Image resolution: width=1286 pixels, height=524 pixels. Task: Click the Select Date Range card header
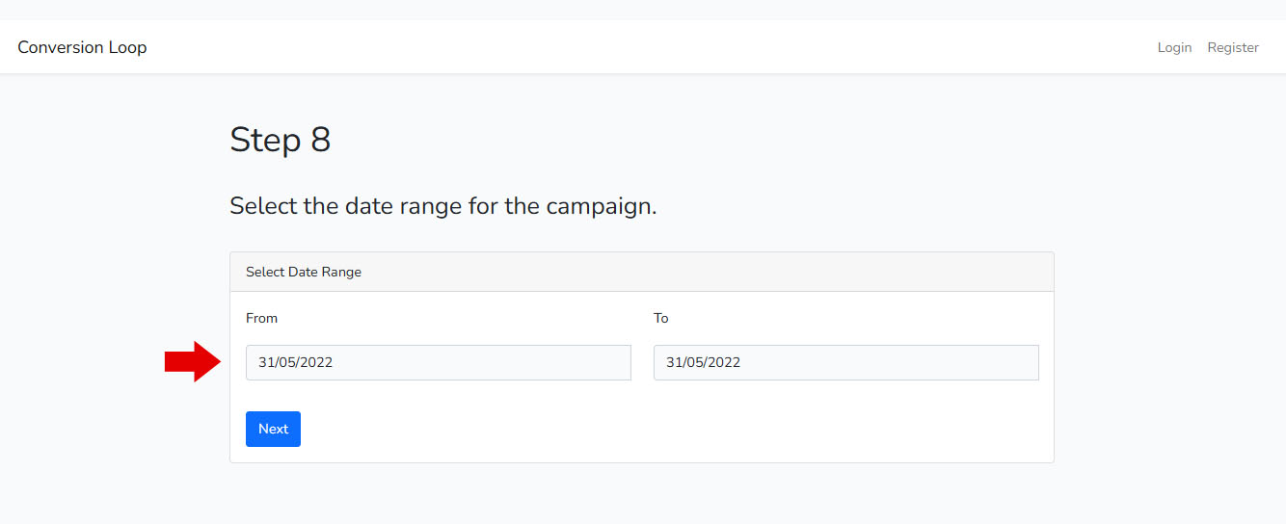pos(304,273)
